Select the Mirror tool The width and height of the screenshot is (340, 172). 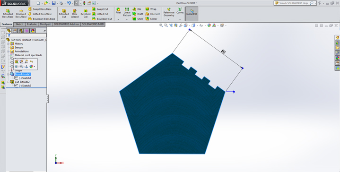(151, 19)
